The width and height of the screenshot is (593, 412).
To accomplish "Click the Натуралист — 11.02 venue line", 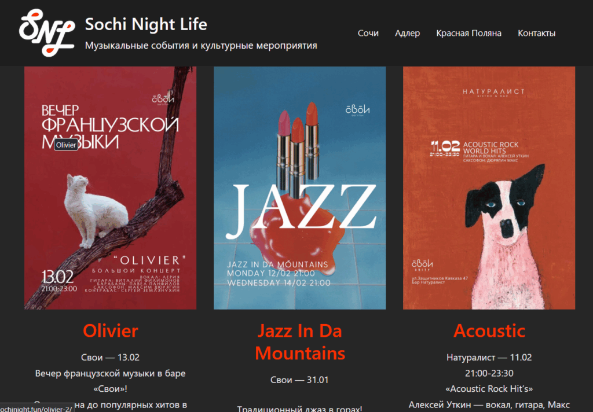I will [489, 357].
